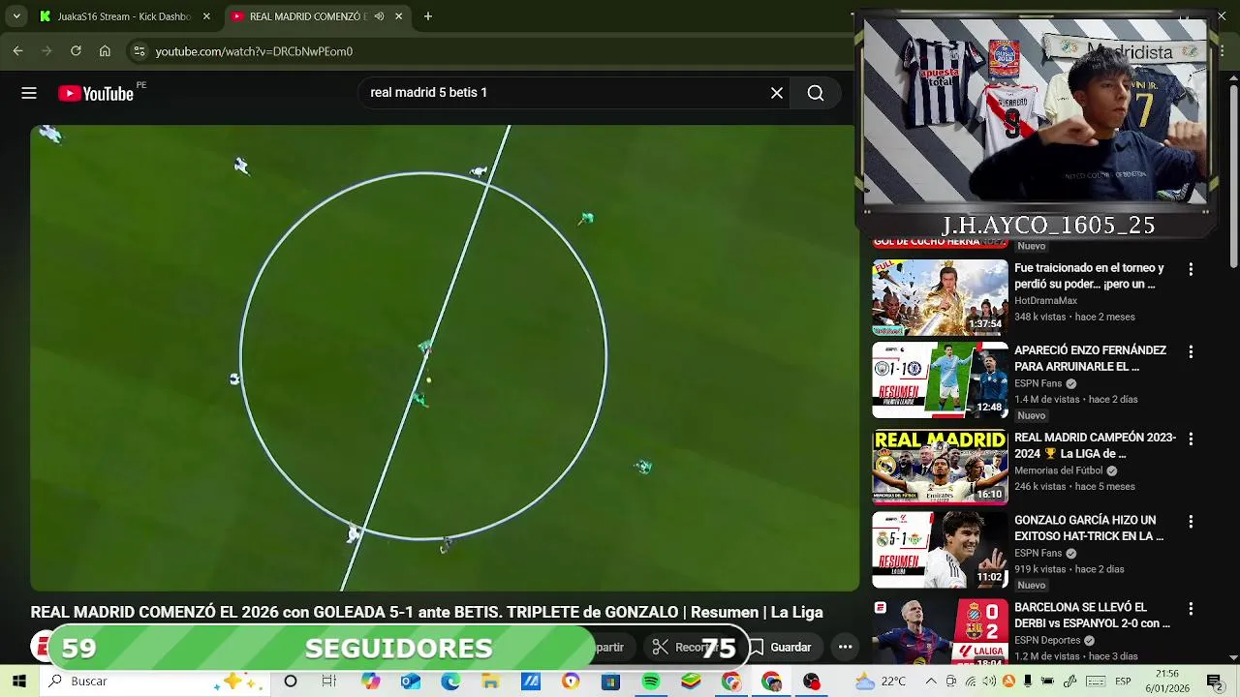Click the video player to pause playback
This screenshot has width=1240, height=697.
coord(445,358)
